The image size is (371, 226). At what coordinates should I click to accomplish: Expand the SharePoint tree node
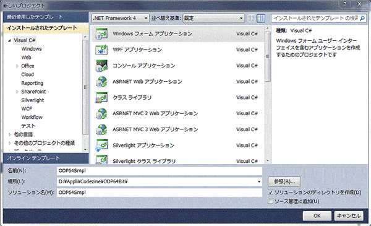17,92
